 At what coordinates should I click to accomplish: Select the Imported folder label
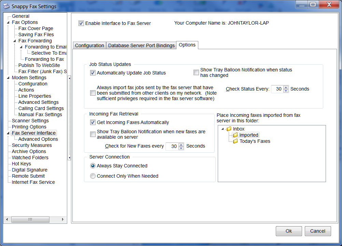click(249, 135)
